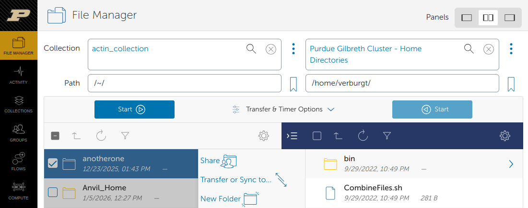Start transfer from the left panel
Screen dimensions: 528x208
coord(134,109)
